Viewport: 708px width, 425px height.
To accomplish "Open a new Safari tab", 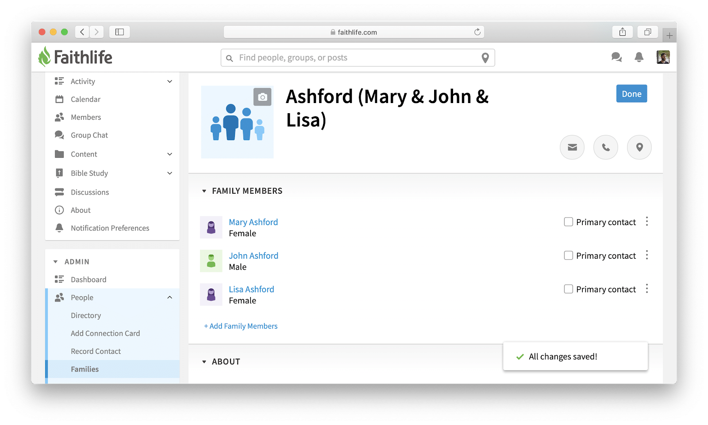I will click(x=670, y=35).
